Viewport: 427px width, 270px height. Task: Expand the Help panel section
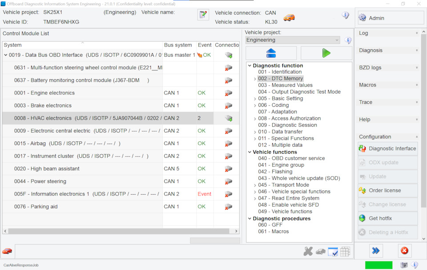click(x=388, y=120)
